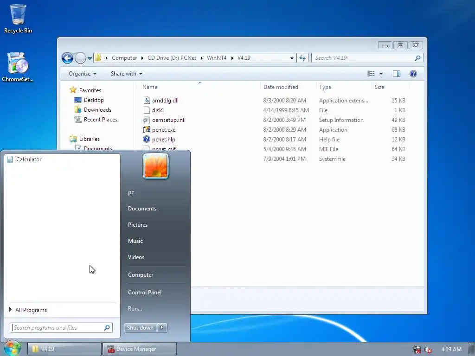Click the Windows Start orb
The image size is (475, 356).
(12, 348)
